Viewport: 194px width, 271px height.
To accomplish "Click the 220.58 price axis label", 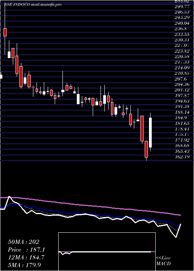I will tap(183, 57).
